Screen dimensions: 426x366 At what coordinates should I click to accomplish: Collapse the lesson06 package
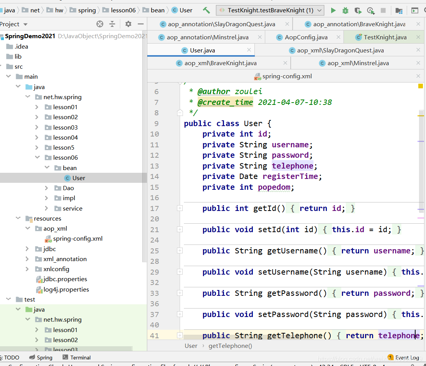pos(37,157)
